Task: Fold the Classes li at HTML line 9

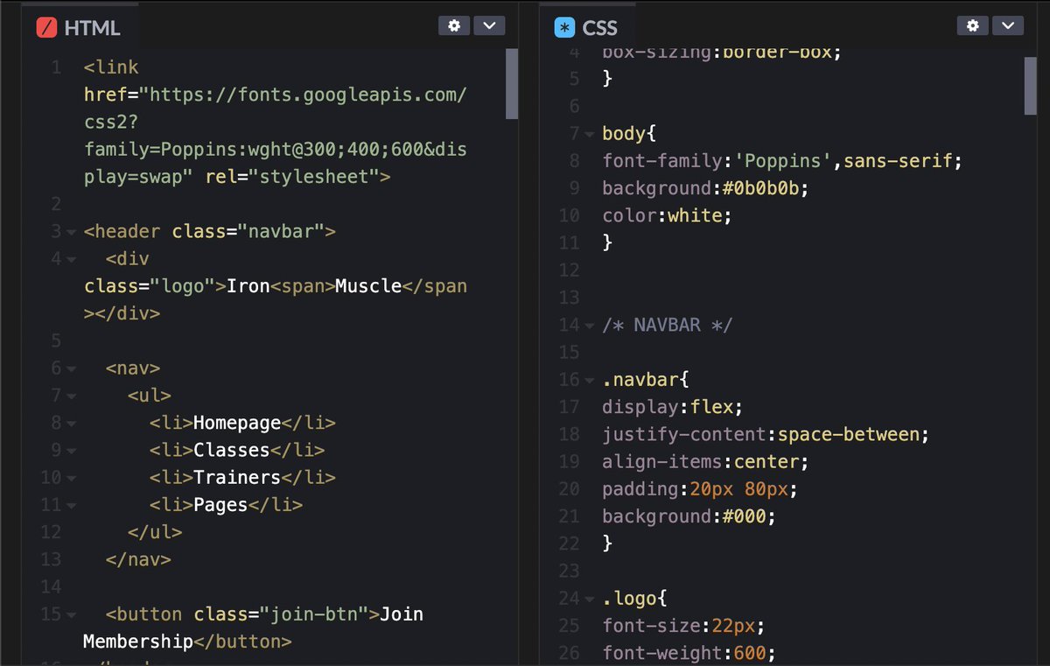Action: (71, 451)
